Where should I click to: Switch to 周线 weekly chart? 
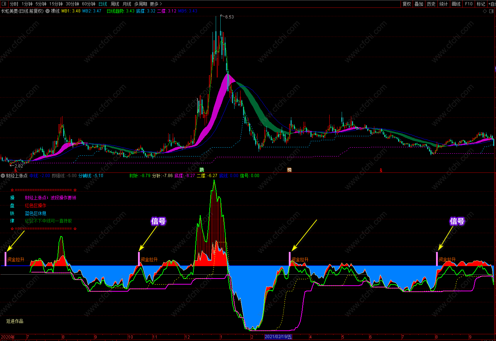pos(115,4)
